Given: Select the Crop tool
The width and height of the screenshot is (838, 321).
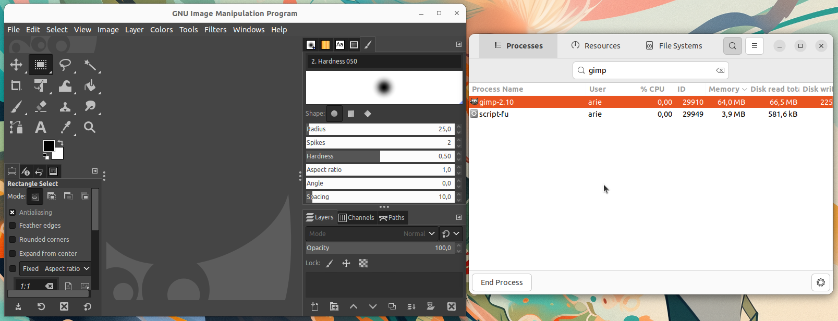Looking at the screenshot, I should pos(16,85).
